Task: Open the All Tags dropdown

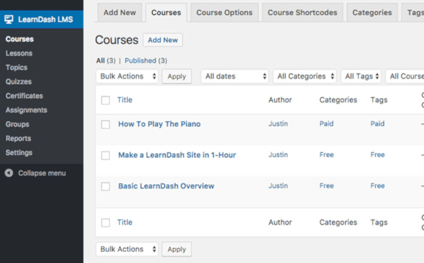Action: [361, 76]
